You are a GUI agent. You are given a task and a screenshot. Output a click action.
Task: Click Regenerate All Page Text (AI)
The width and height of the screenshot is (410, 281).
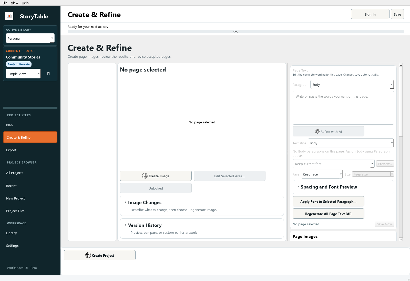329,214
